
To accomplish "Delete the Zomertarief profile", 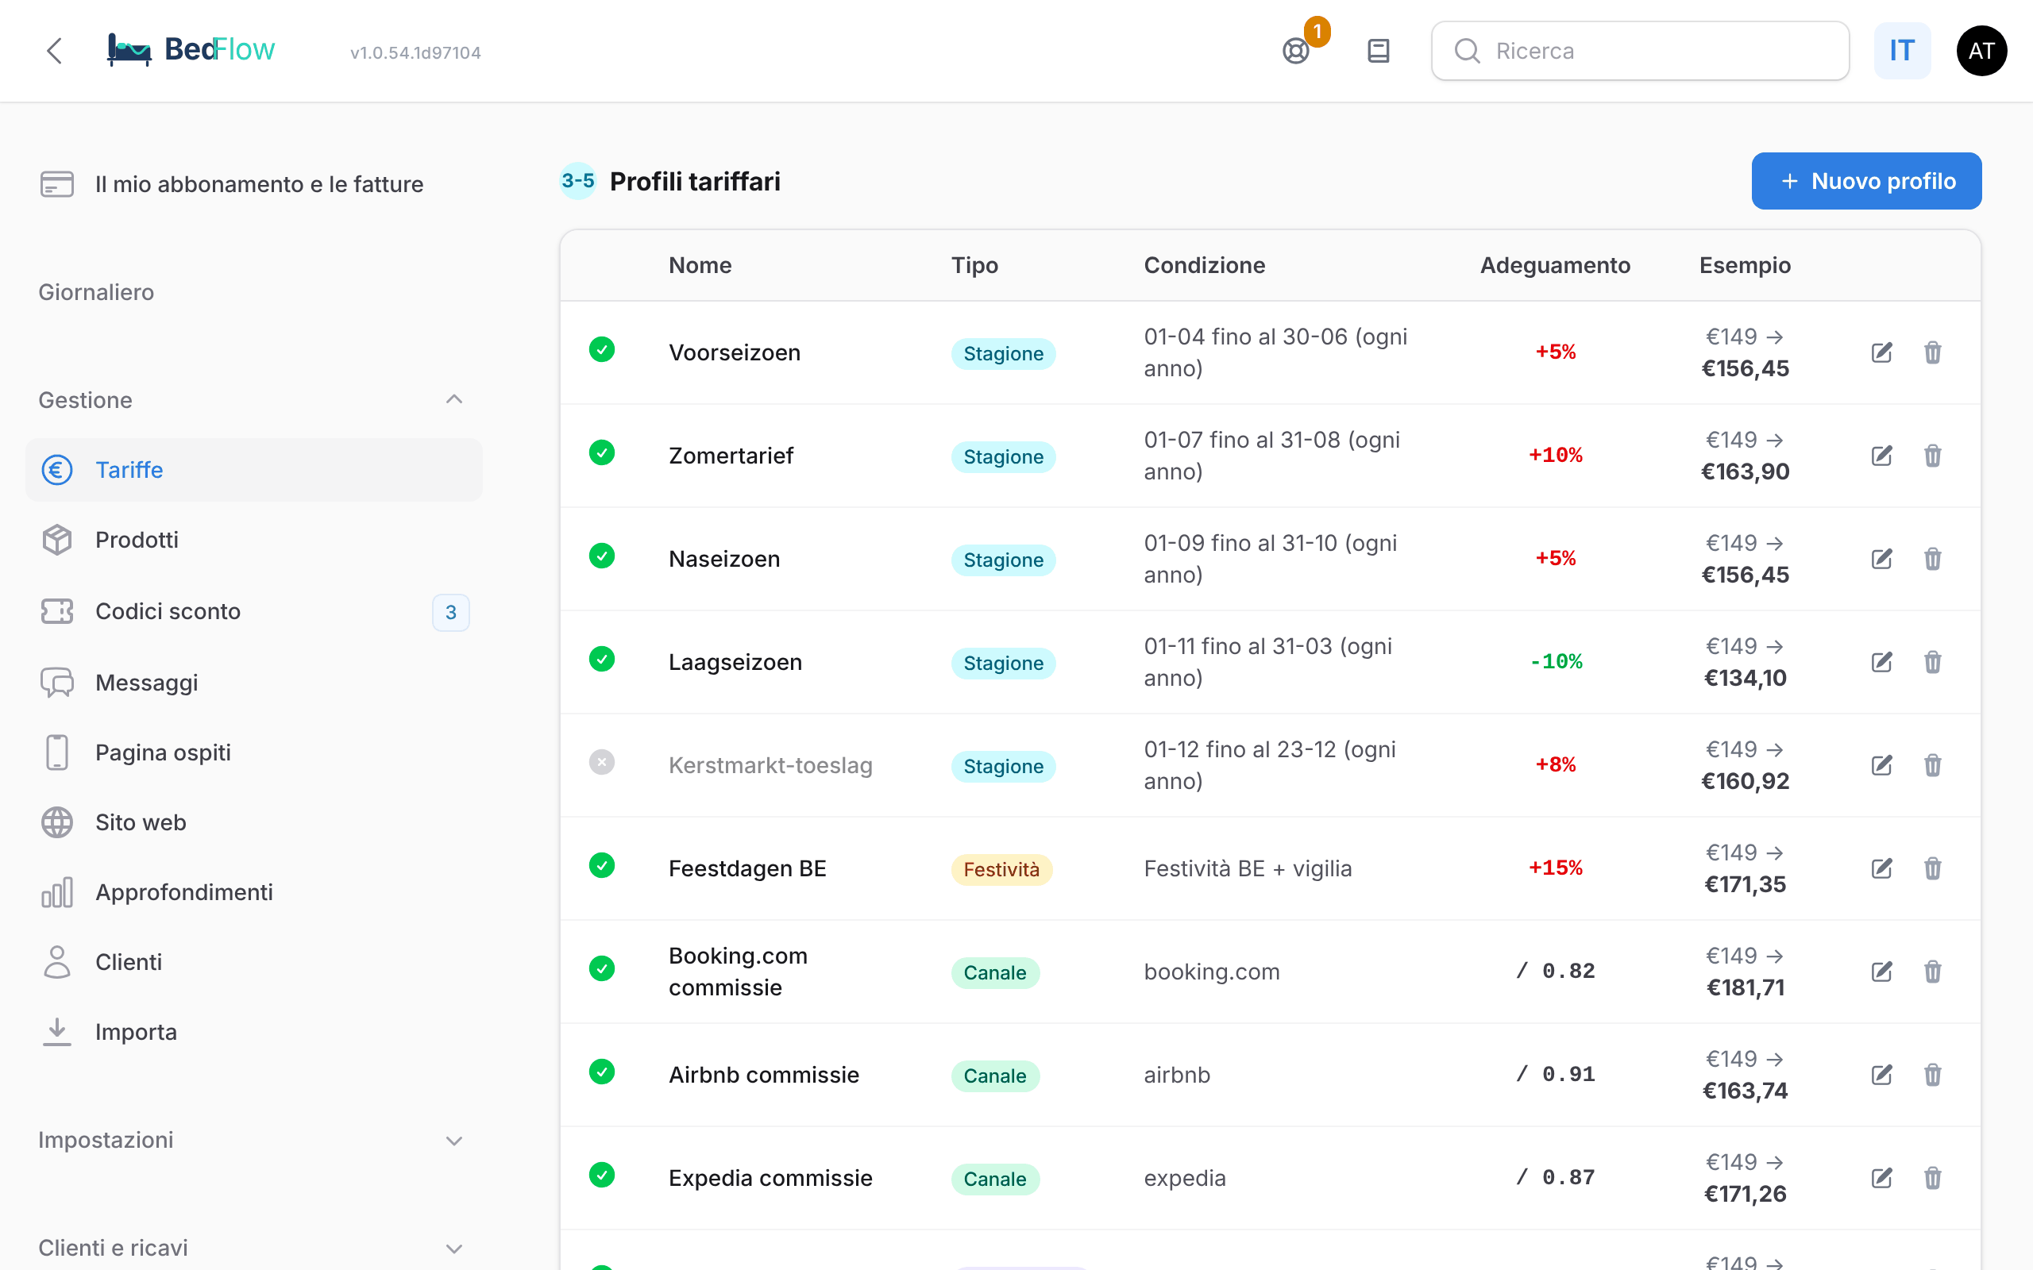I will [1932, 456].
